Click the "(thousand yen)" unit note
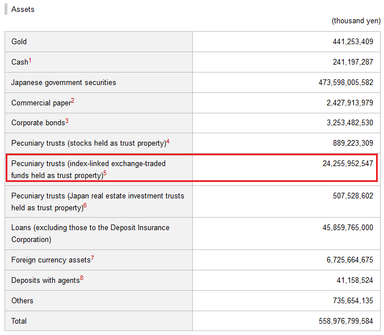Viewport: 384px width, 335px height. (x=356, y=21)
